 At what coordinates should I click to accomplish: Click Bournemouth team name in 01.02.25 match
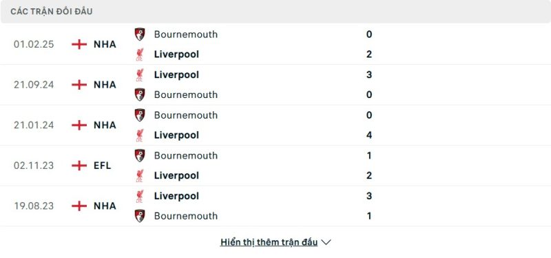[186, 34]
